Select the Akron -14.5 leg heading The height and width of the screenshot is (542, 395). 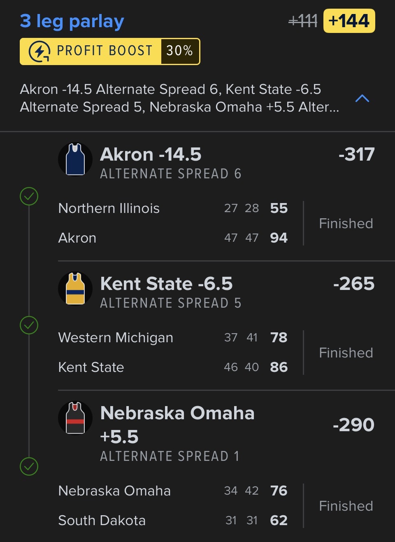[151, 155]
